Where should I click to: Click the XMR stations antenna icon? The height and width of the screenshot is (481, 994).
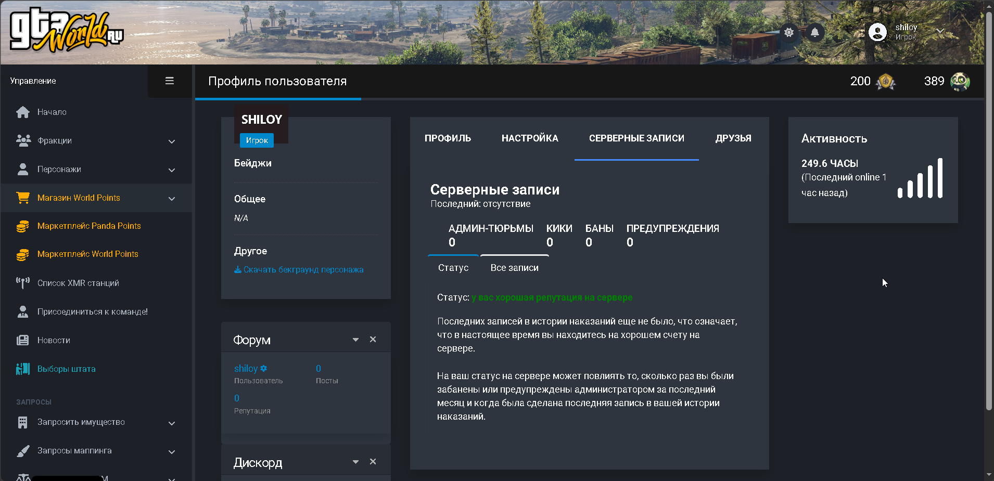pyautogui.click(x=23, y=283)
